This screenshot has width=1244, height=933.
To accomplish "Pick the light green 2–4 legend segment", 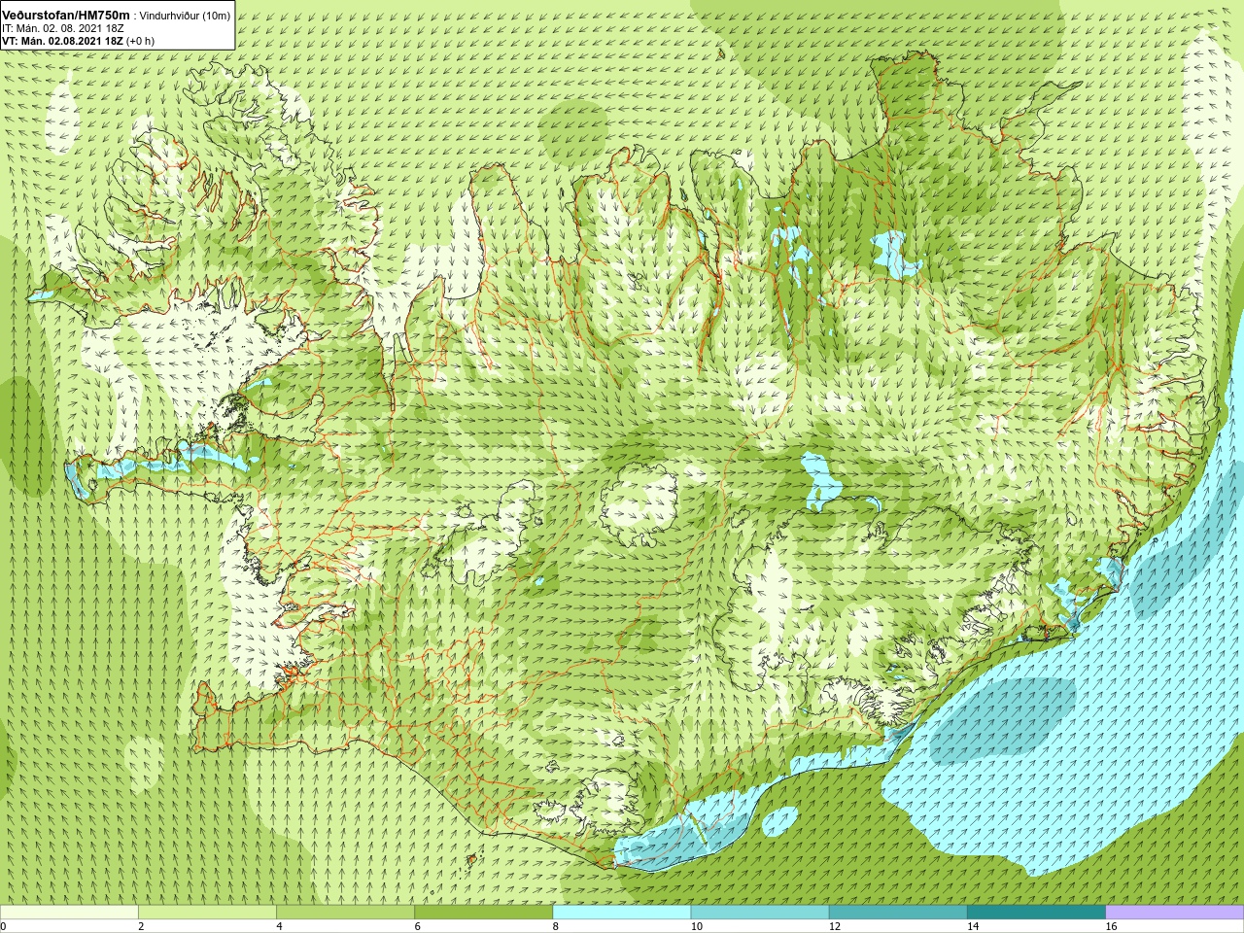I will pyautogui.click(x=207, y=913).
